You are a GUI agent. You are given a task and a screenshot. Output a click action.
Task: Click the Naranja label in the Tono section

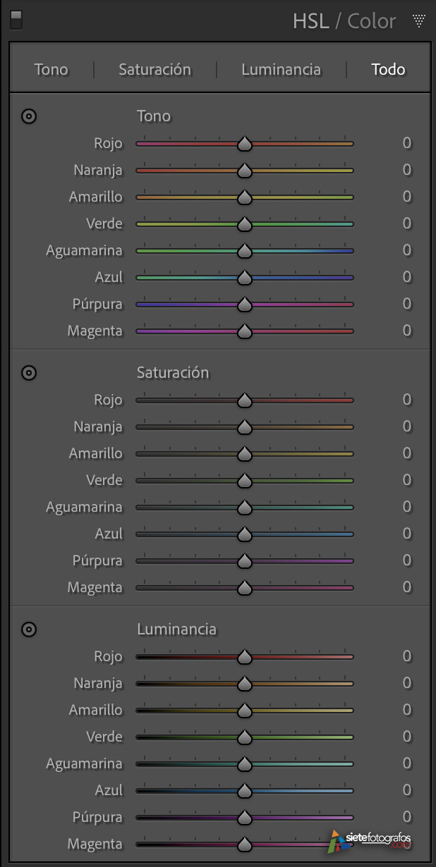coord(98,170)
